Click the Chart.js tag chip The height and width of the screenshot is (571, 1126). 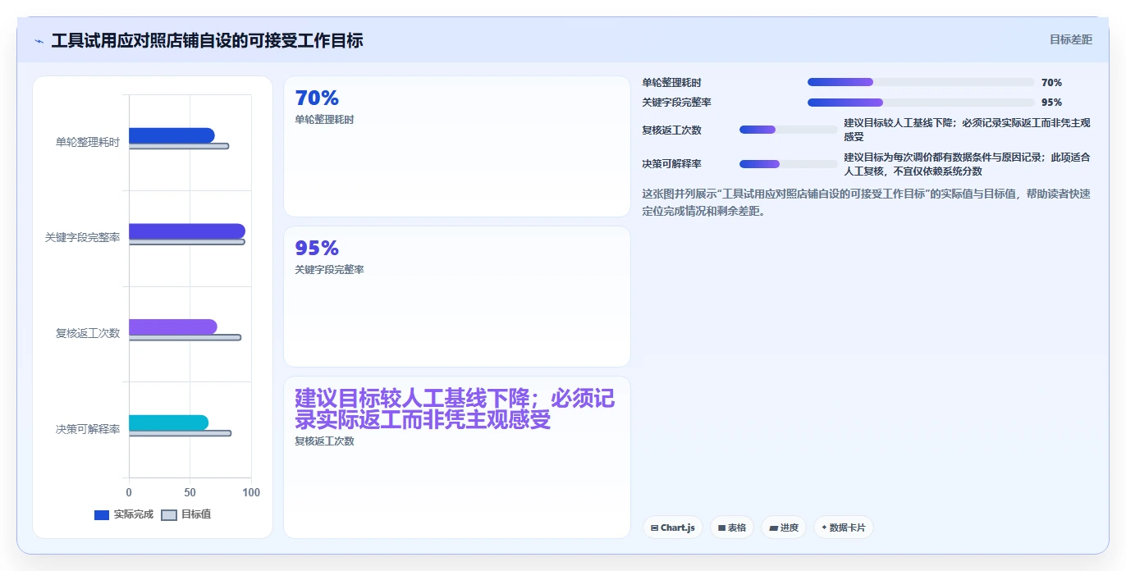(673, 528)
